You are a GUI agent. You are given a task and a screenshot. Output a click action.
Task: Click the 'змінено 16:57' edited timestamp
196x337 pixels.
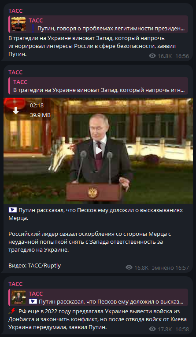pos(170,267)
